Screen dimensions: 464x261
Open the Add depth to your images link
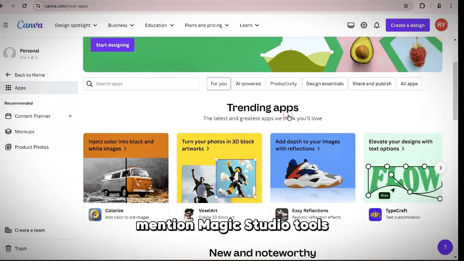point(308,145)
